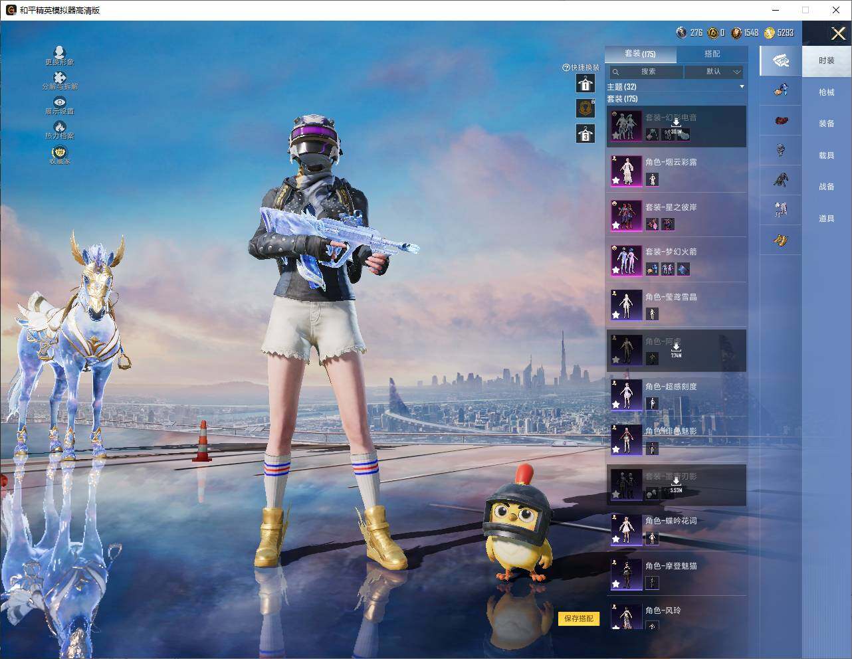Select the 角色-蝶吟花词 outfit thumbnail
The image size is (852, 659).
coord(626,529)
